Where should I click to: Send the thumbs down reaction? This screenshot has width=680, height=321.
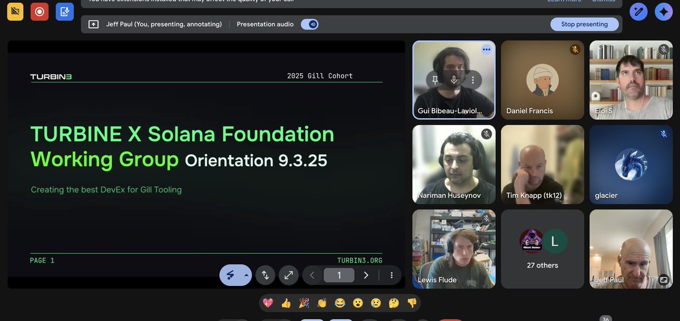click(411, 303)
